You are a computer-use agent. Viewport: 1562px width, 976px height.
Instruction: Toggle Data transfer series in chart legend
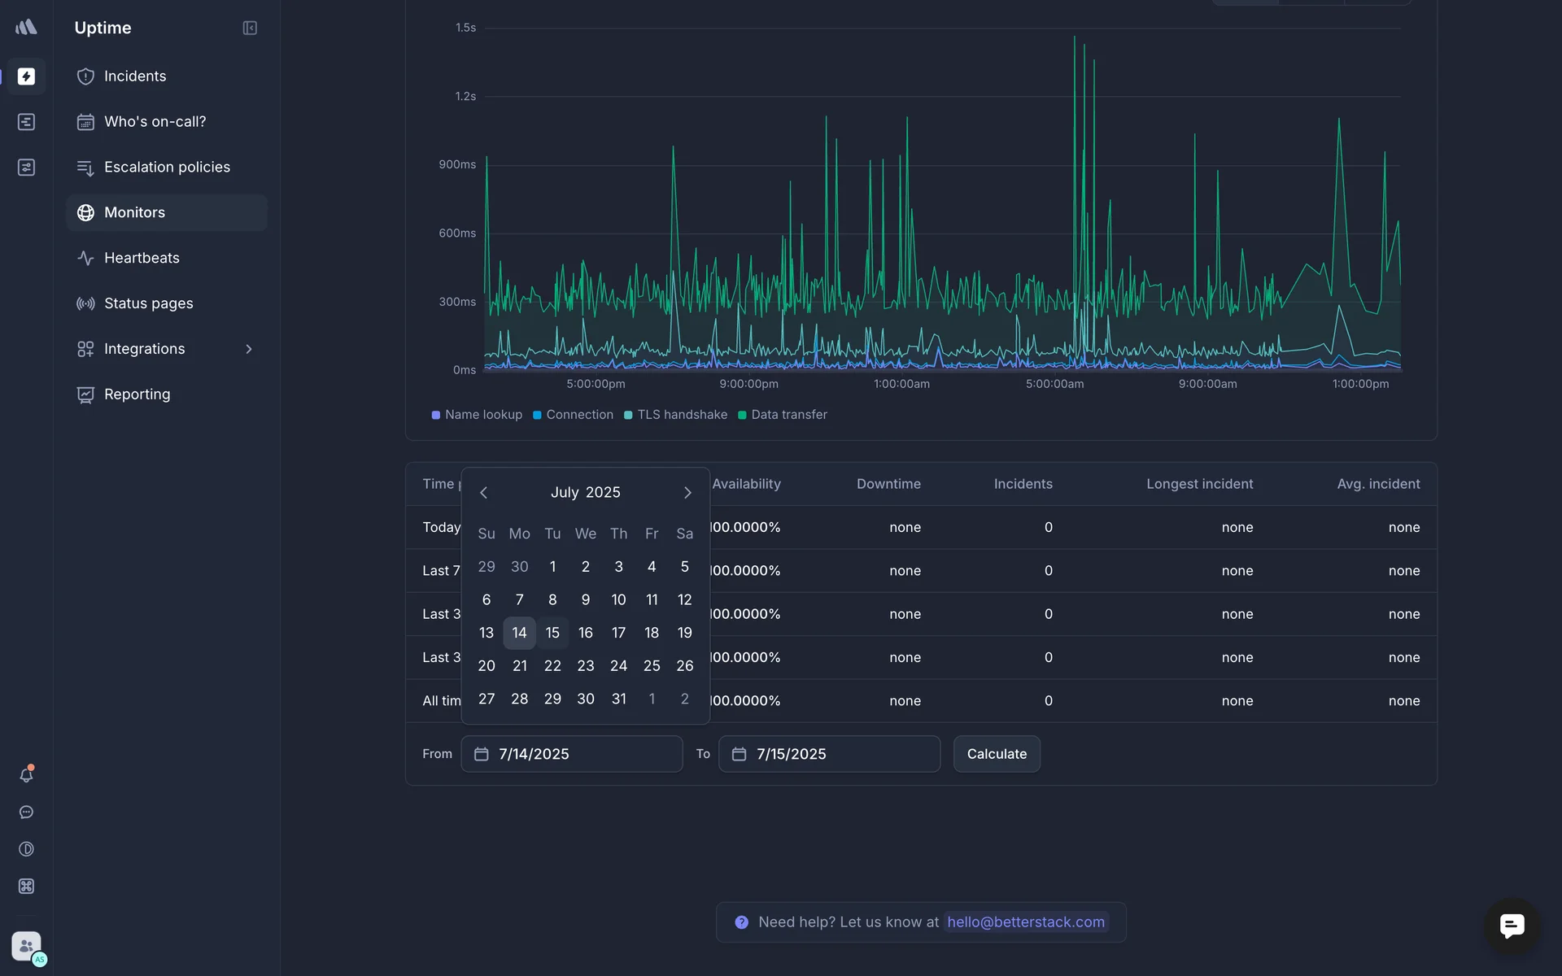782,415
